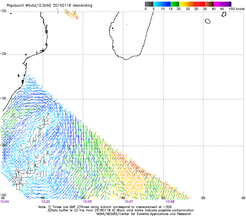Click the '>50 knots' legend label
This screenshot has width=246, height=216.
point(236,9)
